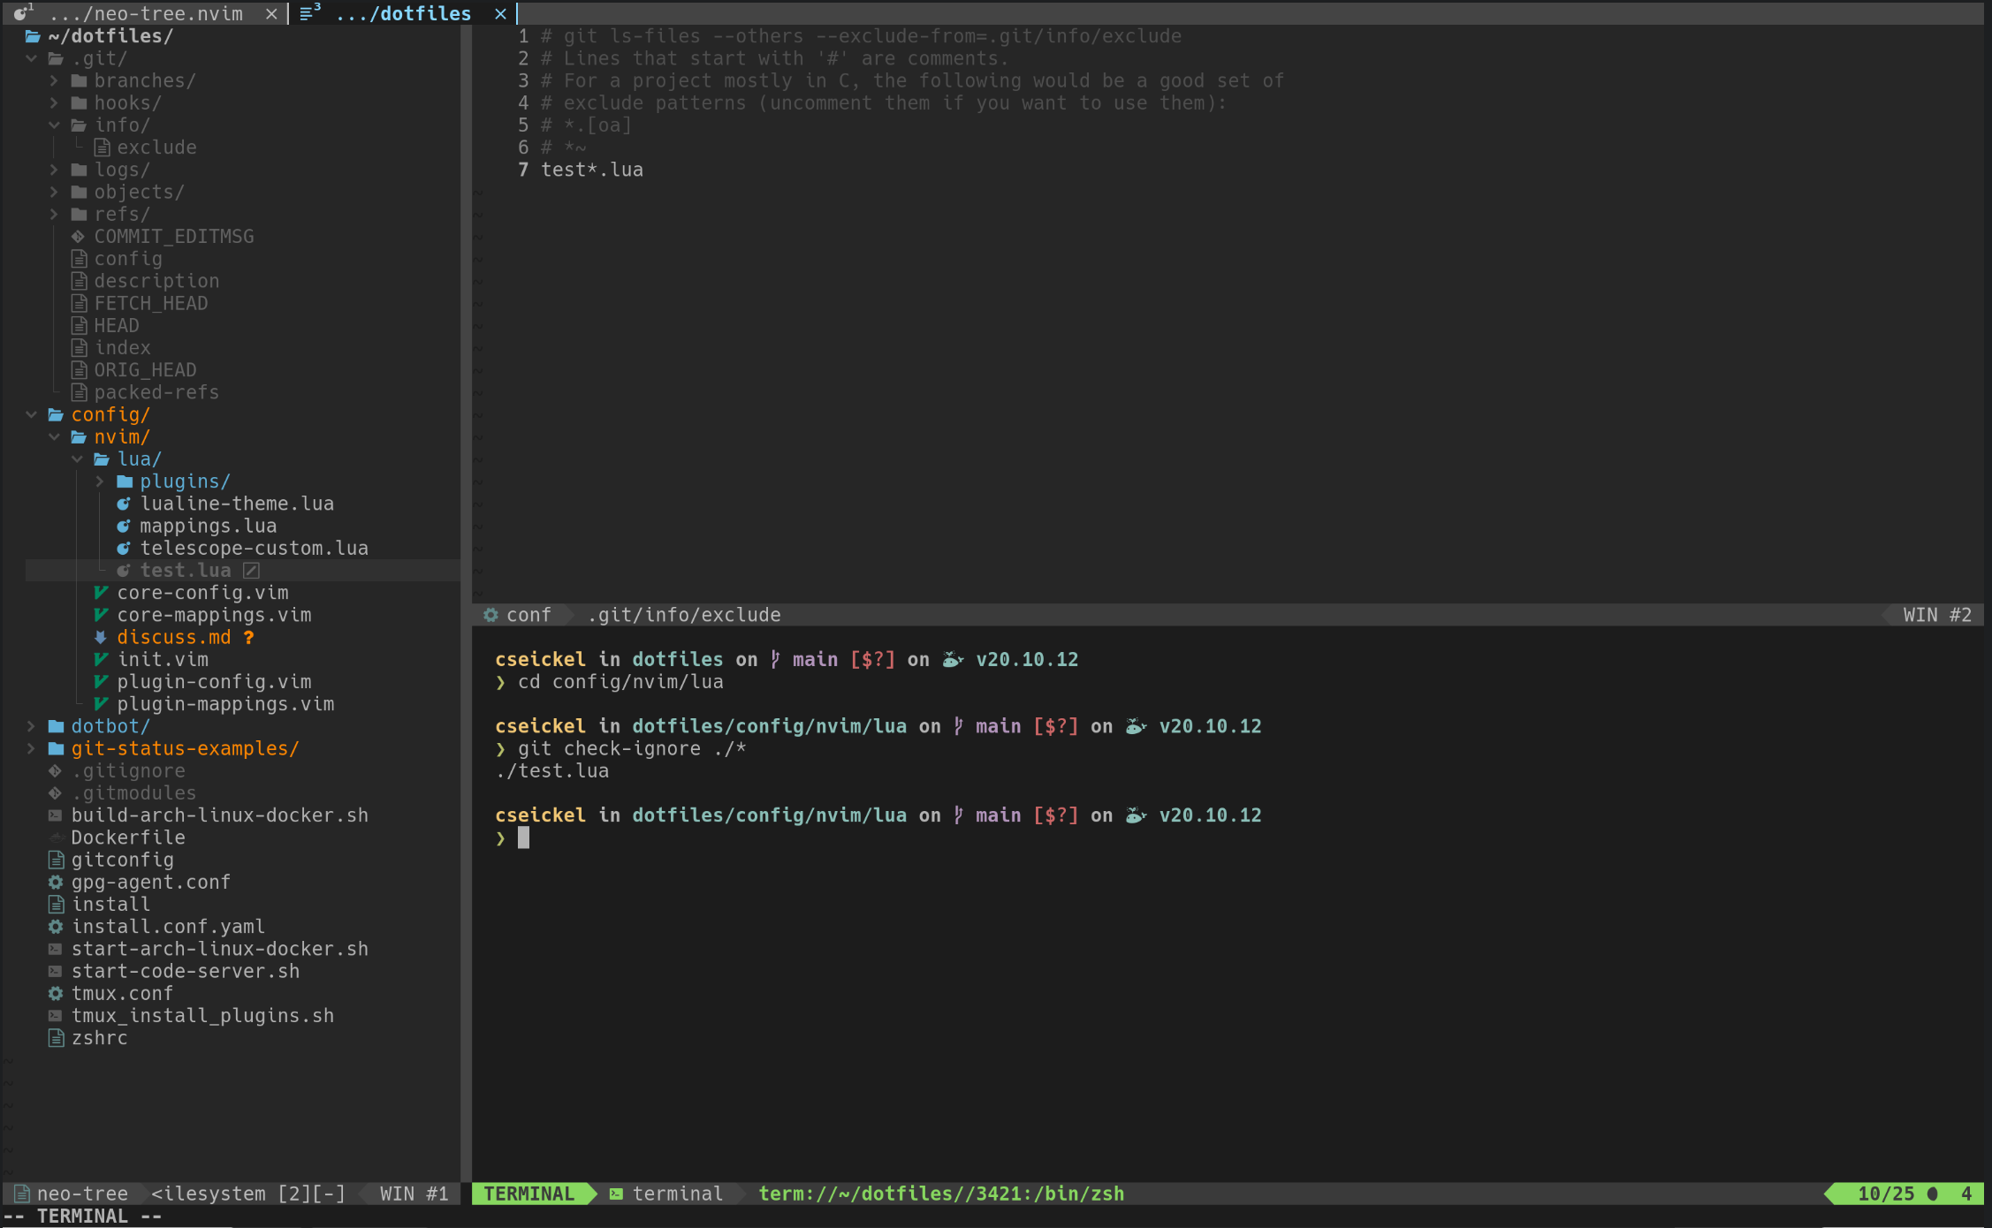This screenshot has width=1992, height=1228.
Task: Click the lua icon beside mappings.lua
Action: point(124,526)
